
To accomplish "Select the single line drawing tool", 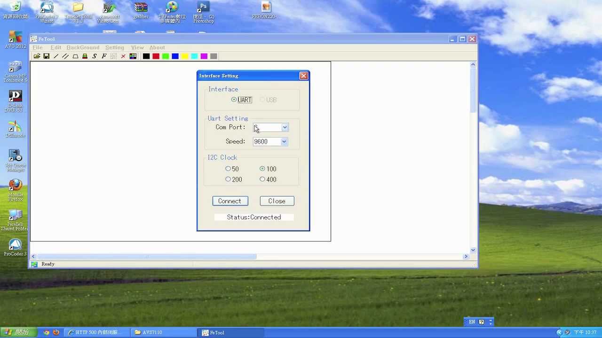I will pos(56,56).
